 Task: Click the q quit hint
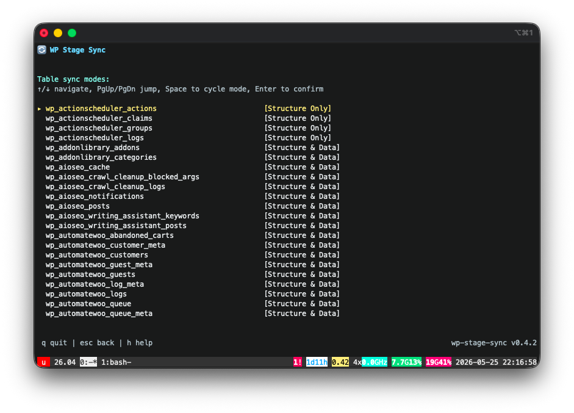pyautogui.click(x=54, y=343)
